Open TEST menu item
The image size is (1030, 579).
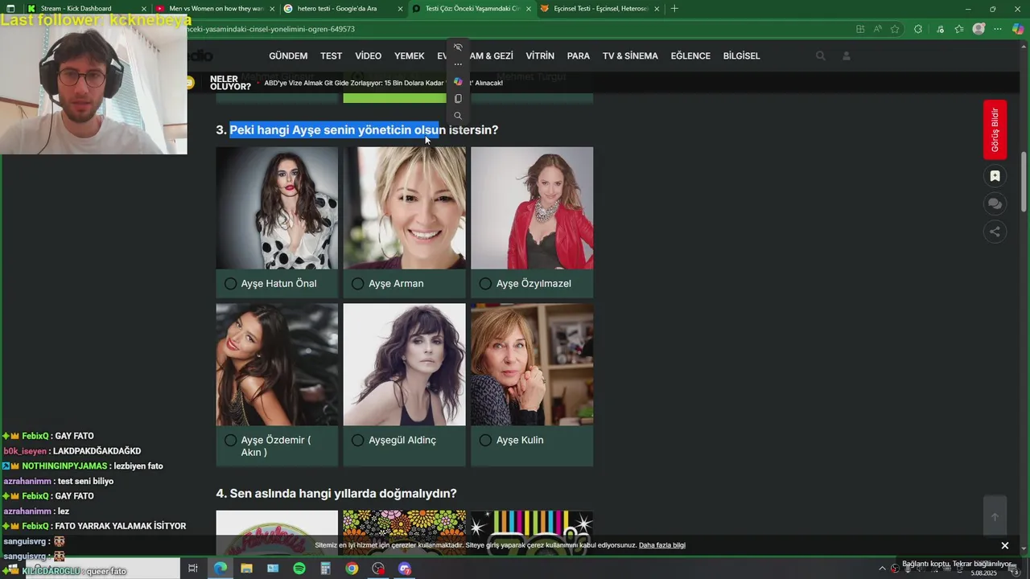click(x=331, y=56)
